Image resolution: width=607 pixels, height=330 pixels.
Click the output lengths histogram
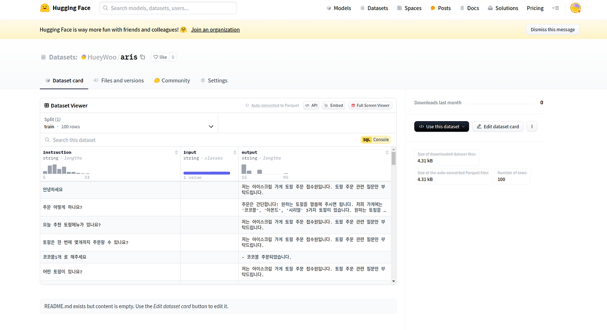265,169
